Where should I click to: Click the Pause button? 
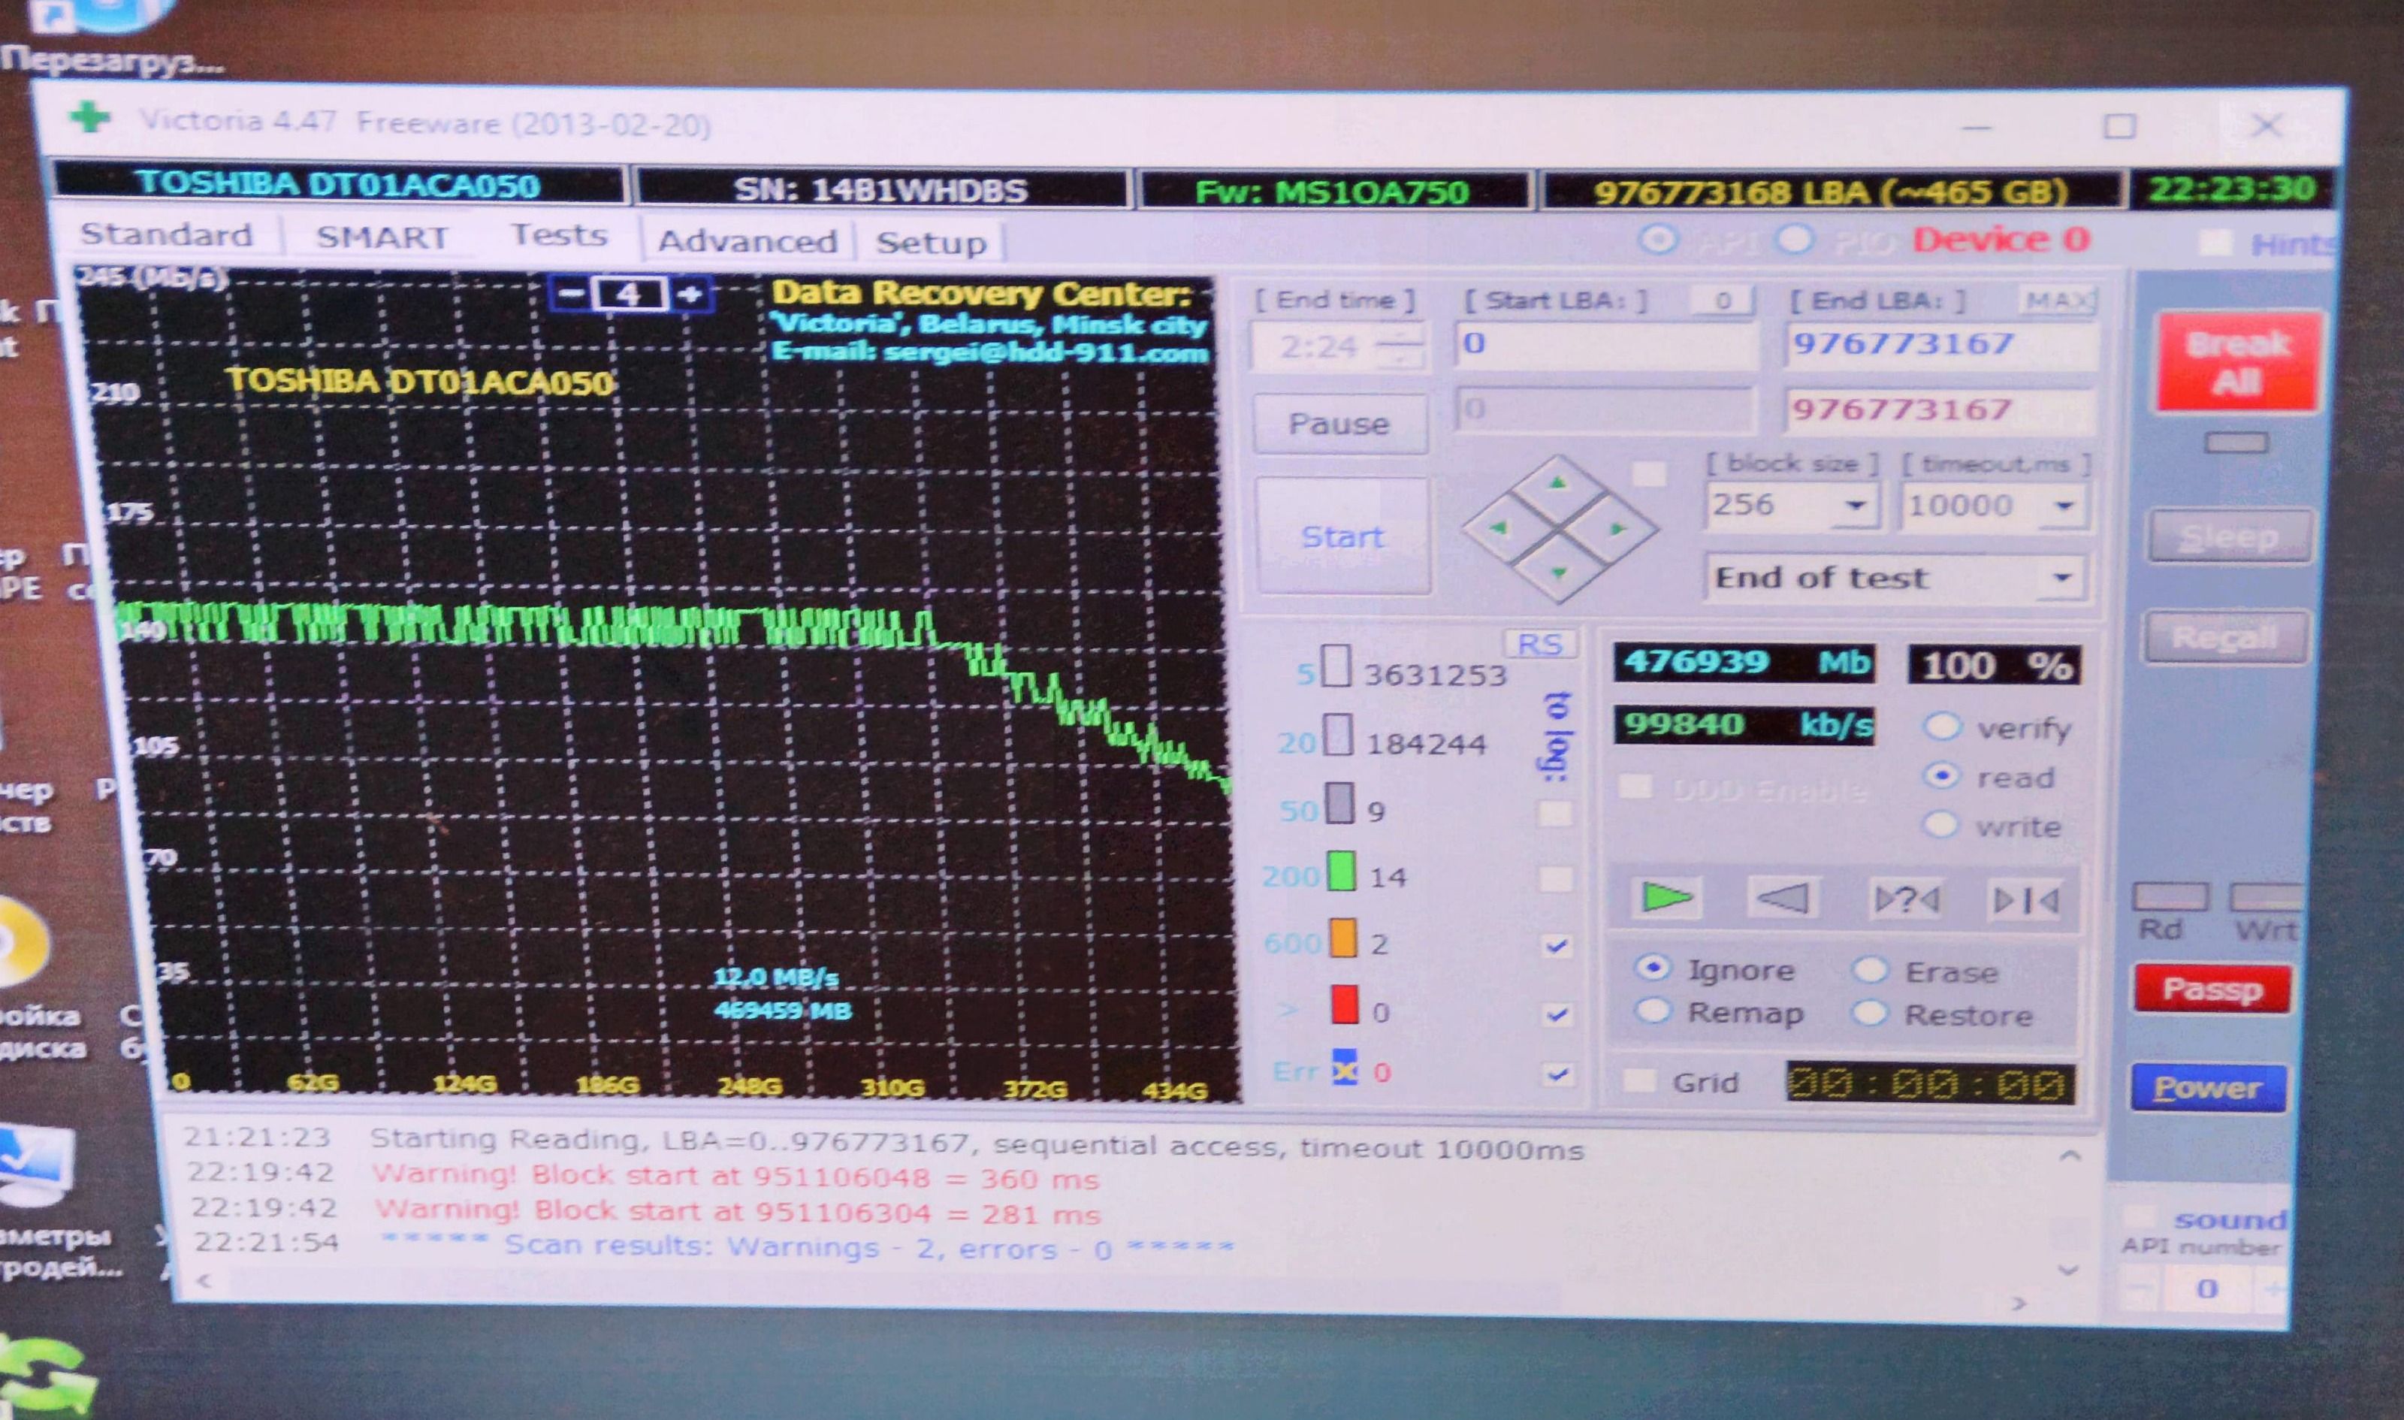point(1339,424)
